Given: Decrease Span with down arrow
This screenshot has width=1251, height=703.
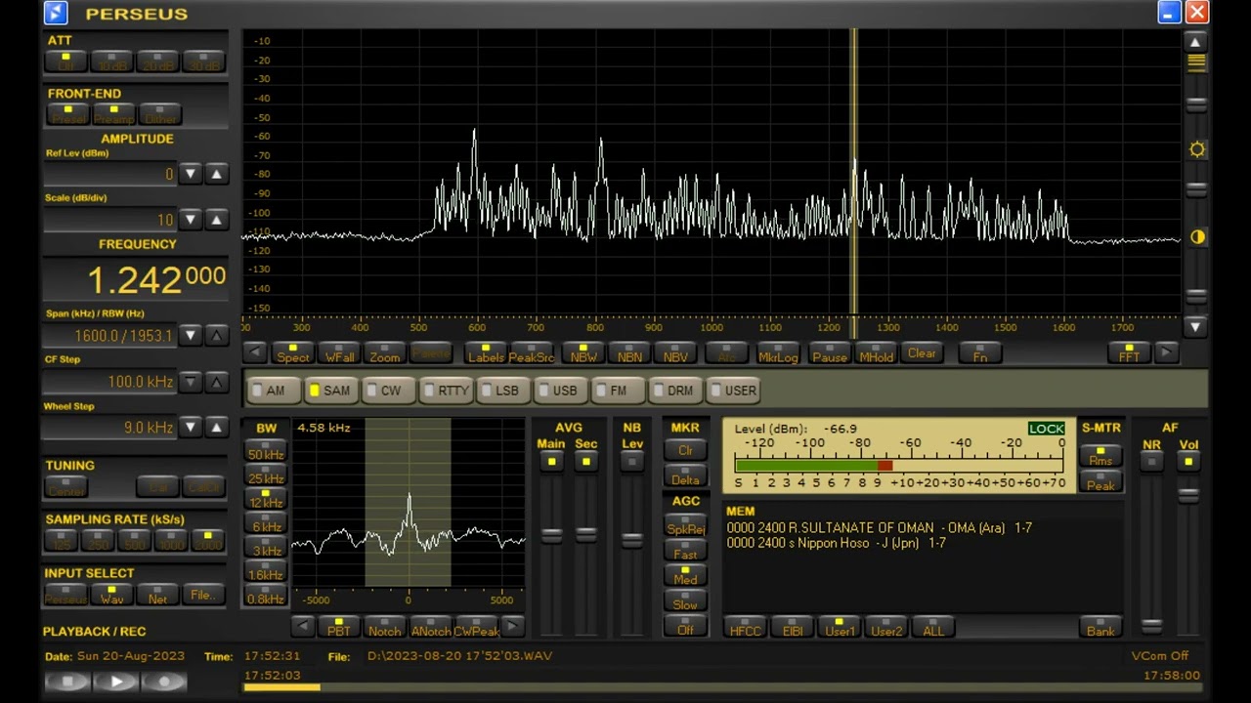Looking at the screenshot, I should tap(191, 335).
